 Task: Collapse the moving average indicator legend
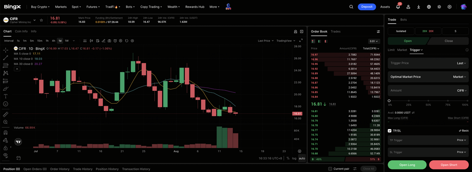[x=17, y=69]
